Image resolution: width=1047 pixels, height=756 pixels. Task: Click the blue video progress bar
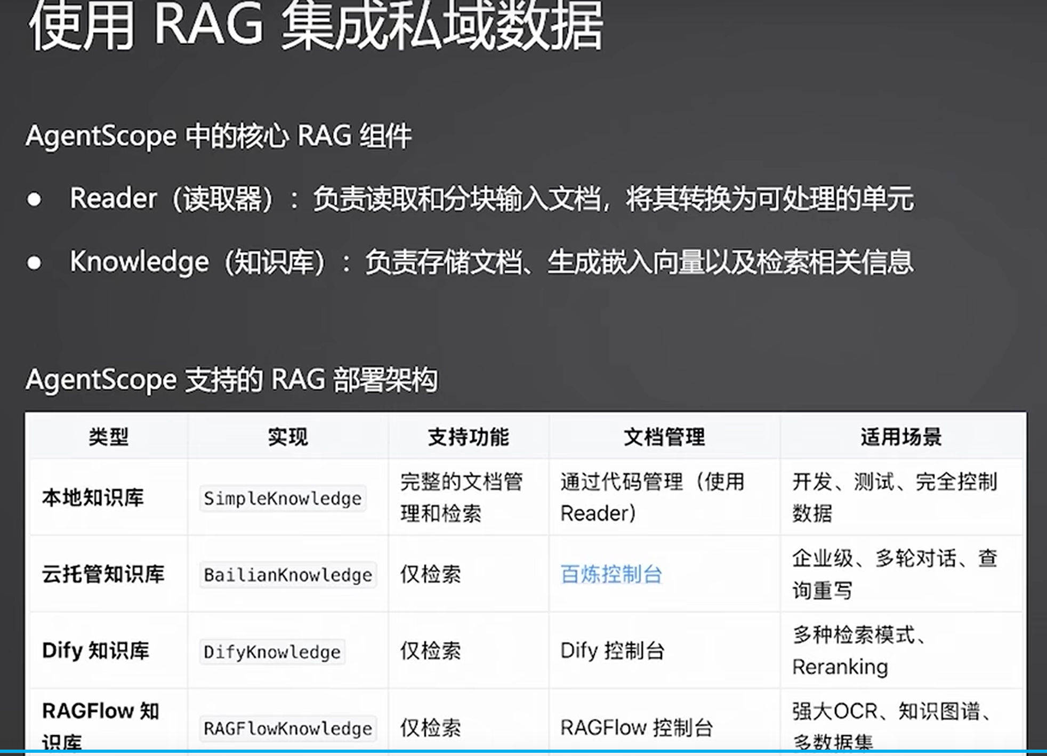523,752
